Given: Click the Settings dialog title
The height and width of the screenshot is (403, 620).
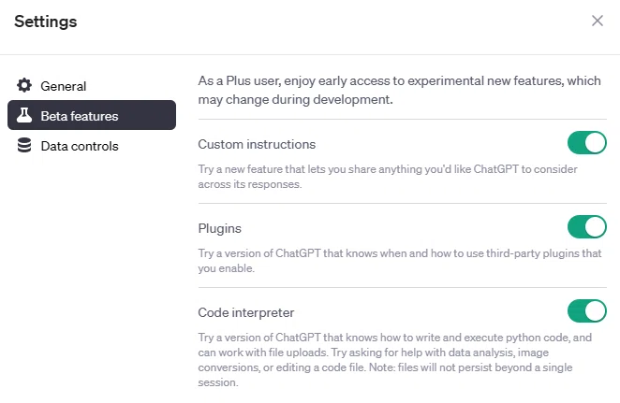Looking at the screenshot, I should coord(46,22).
